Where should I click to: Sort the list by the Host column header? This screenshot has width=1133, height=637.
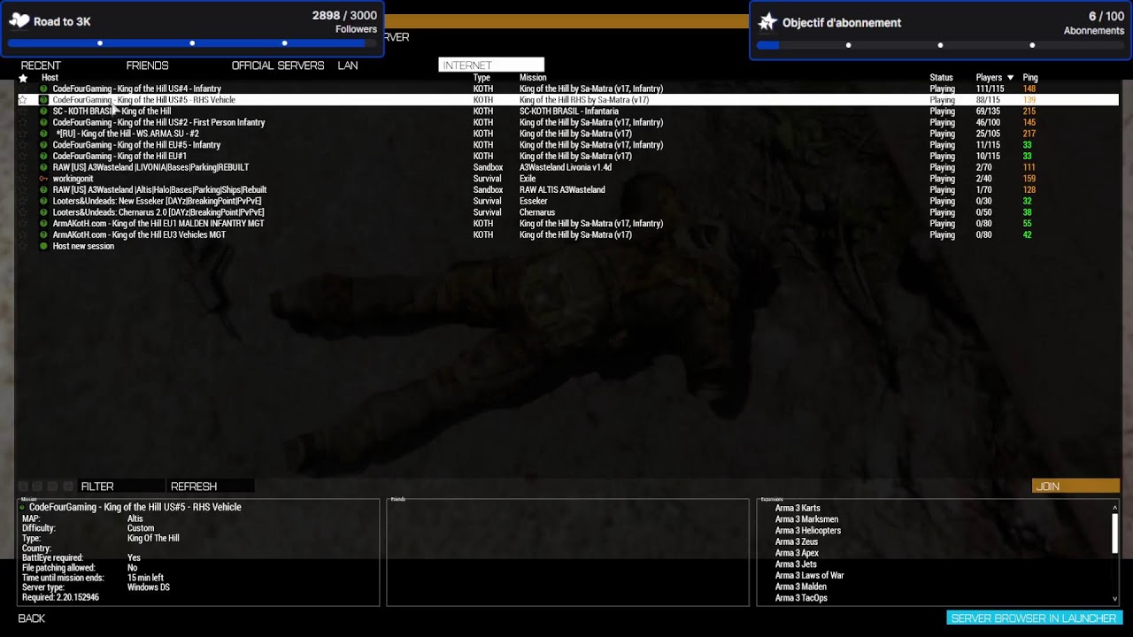click(x=50, y=78)
